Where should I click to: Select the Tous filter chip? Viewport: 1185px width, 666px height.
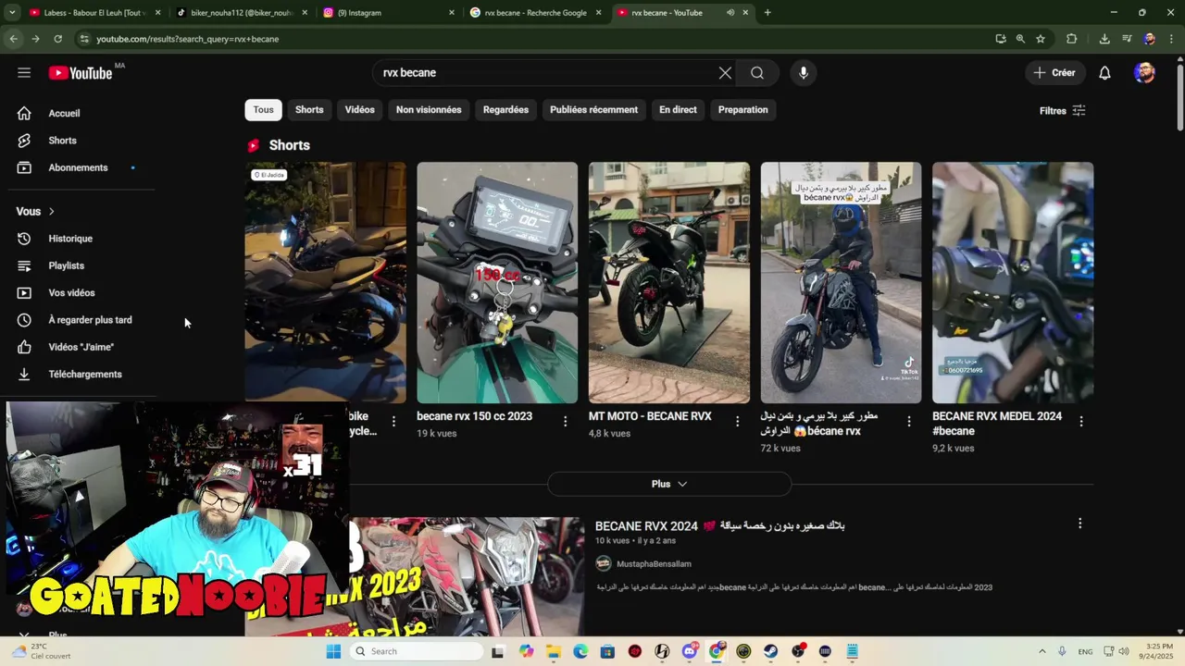[x=264, y=109]
